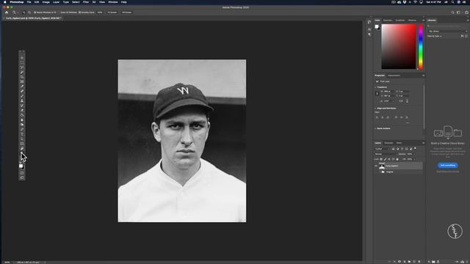The width and height of the screenshot is (470, 264).
Task: Click the Fit Screen button
Action: [x=112, y=12]
